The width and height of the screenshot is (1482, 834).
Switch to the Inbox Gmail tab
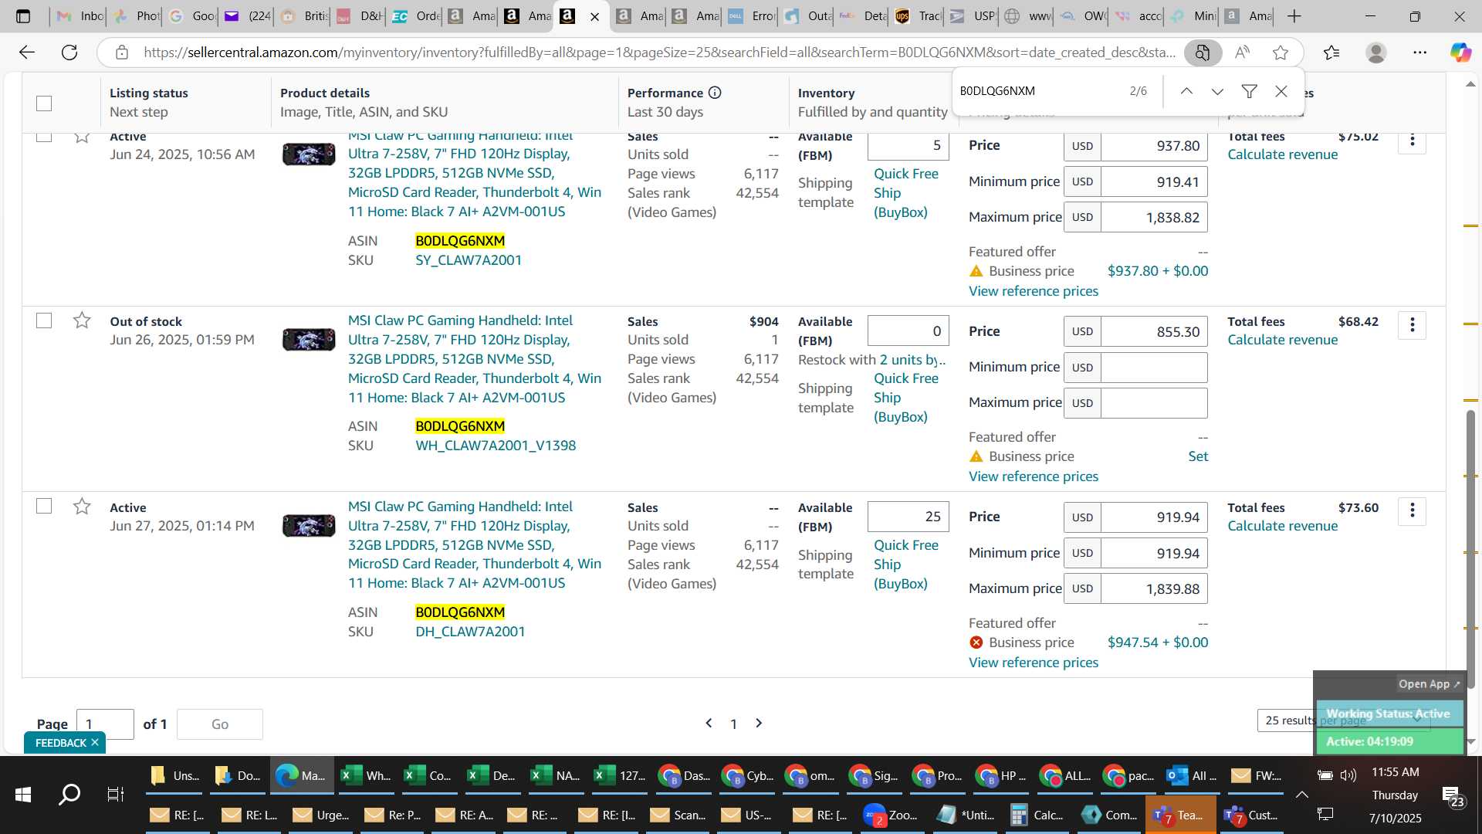(80, 16)
